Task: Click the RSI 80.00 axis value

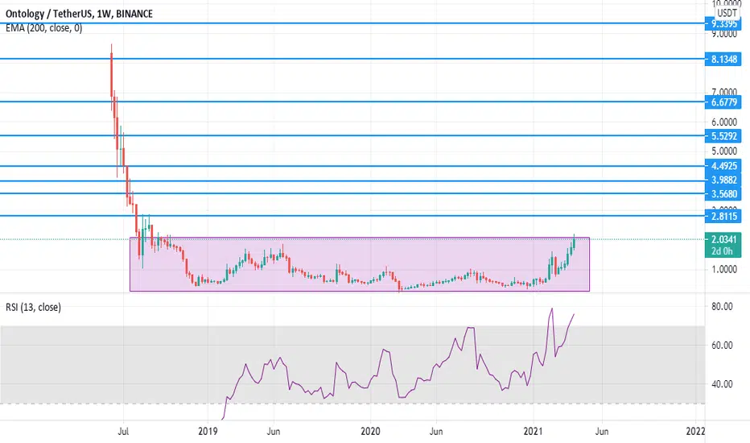Action: click(x=722, y=307)
